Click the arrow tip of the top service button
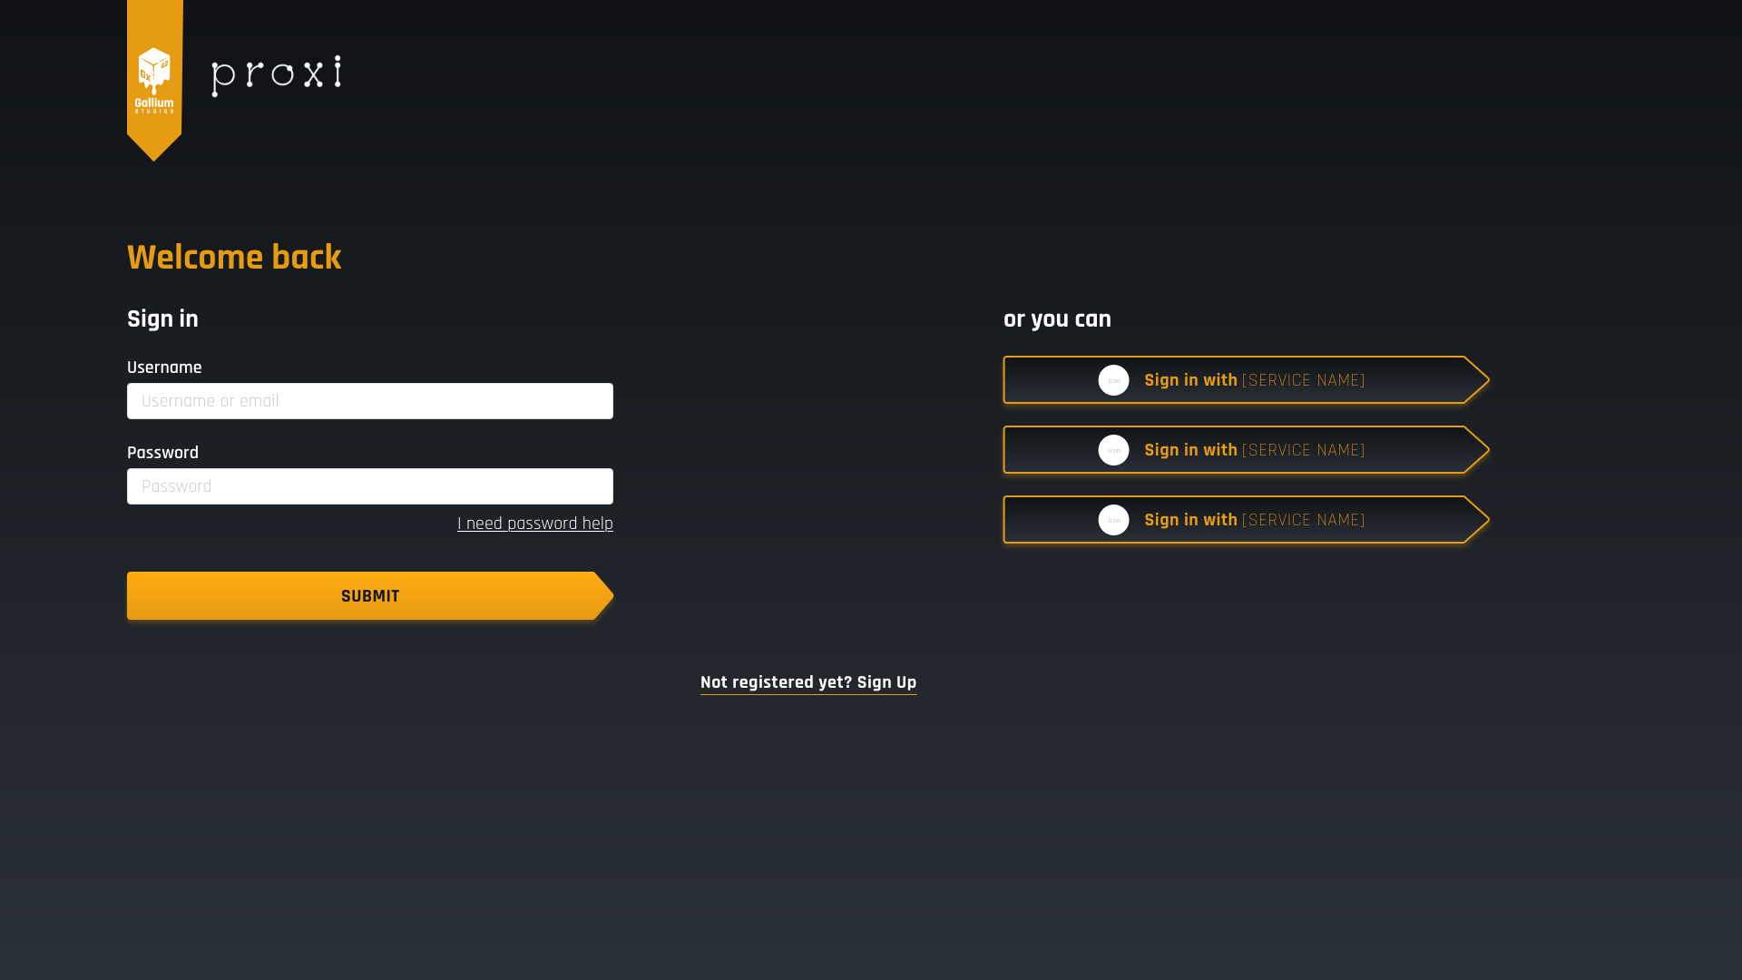This screenshot has height=980, width=1742. point(1477,380)
